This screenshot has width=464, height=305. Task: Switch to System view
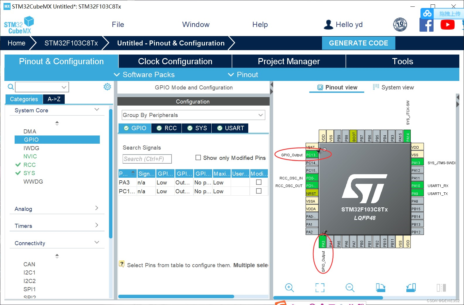click(393, 87)
